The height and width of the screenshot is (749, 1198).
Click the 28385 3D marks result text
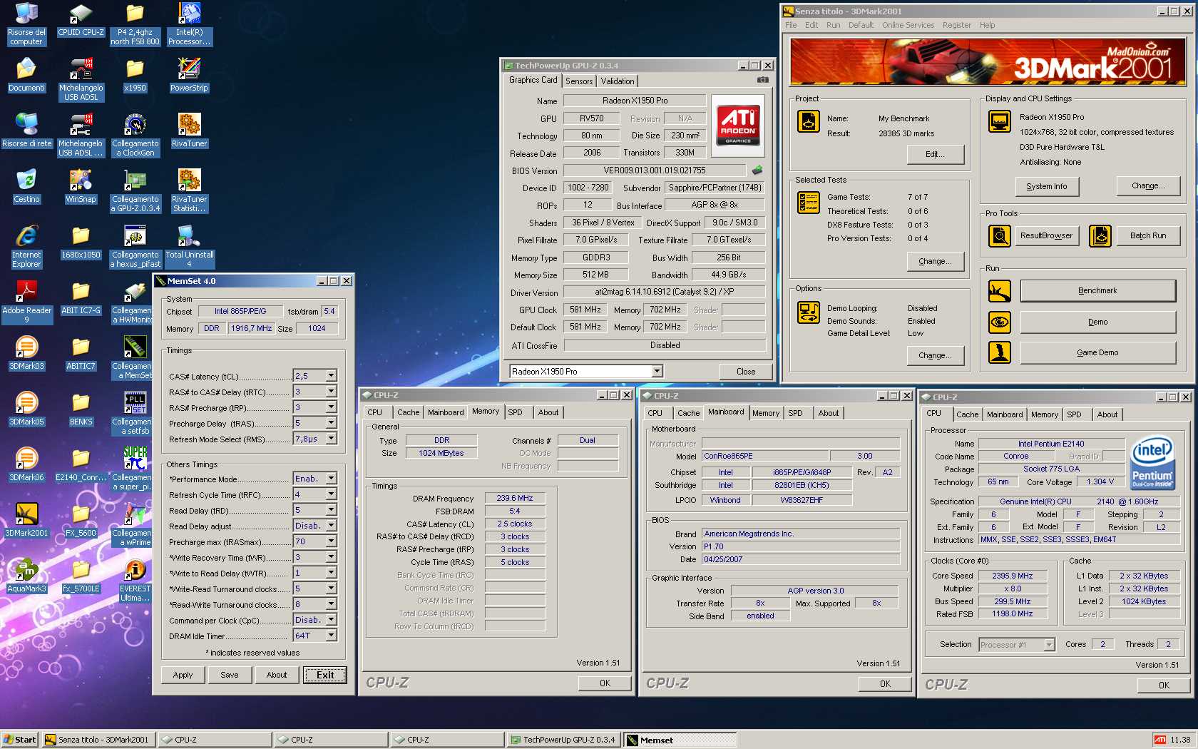(906, 133)
